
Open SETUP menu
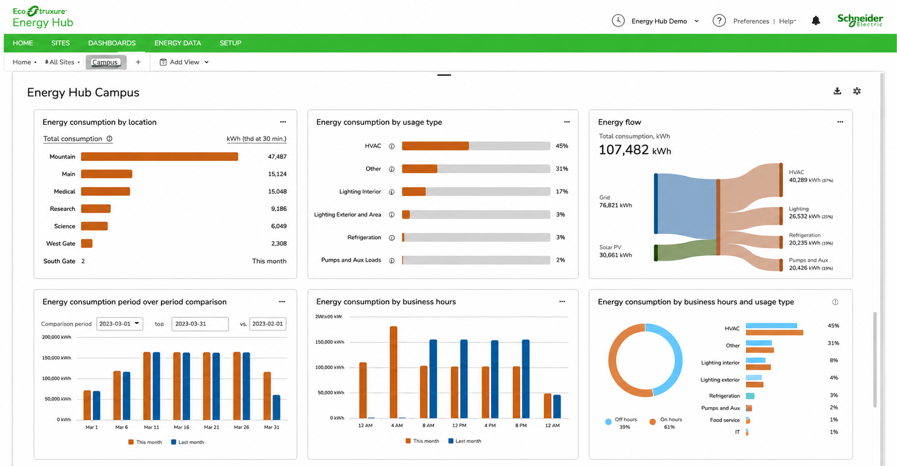pos(230,43)
